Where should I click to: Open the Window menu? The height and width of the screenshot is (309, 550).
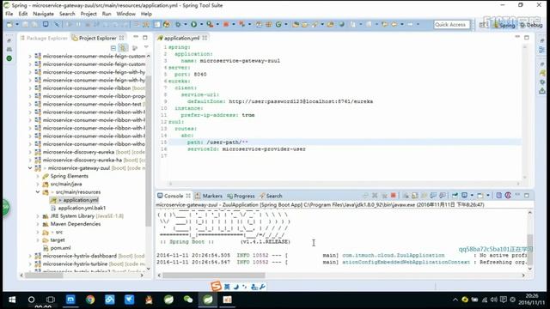tap(125, 14)
